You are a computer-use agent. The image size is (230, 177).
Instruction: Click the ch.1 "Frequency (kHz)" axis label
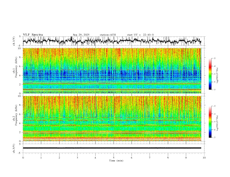pyautogui.click(x=16, y=67)
